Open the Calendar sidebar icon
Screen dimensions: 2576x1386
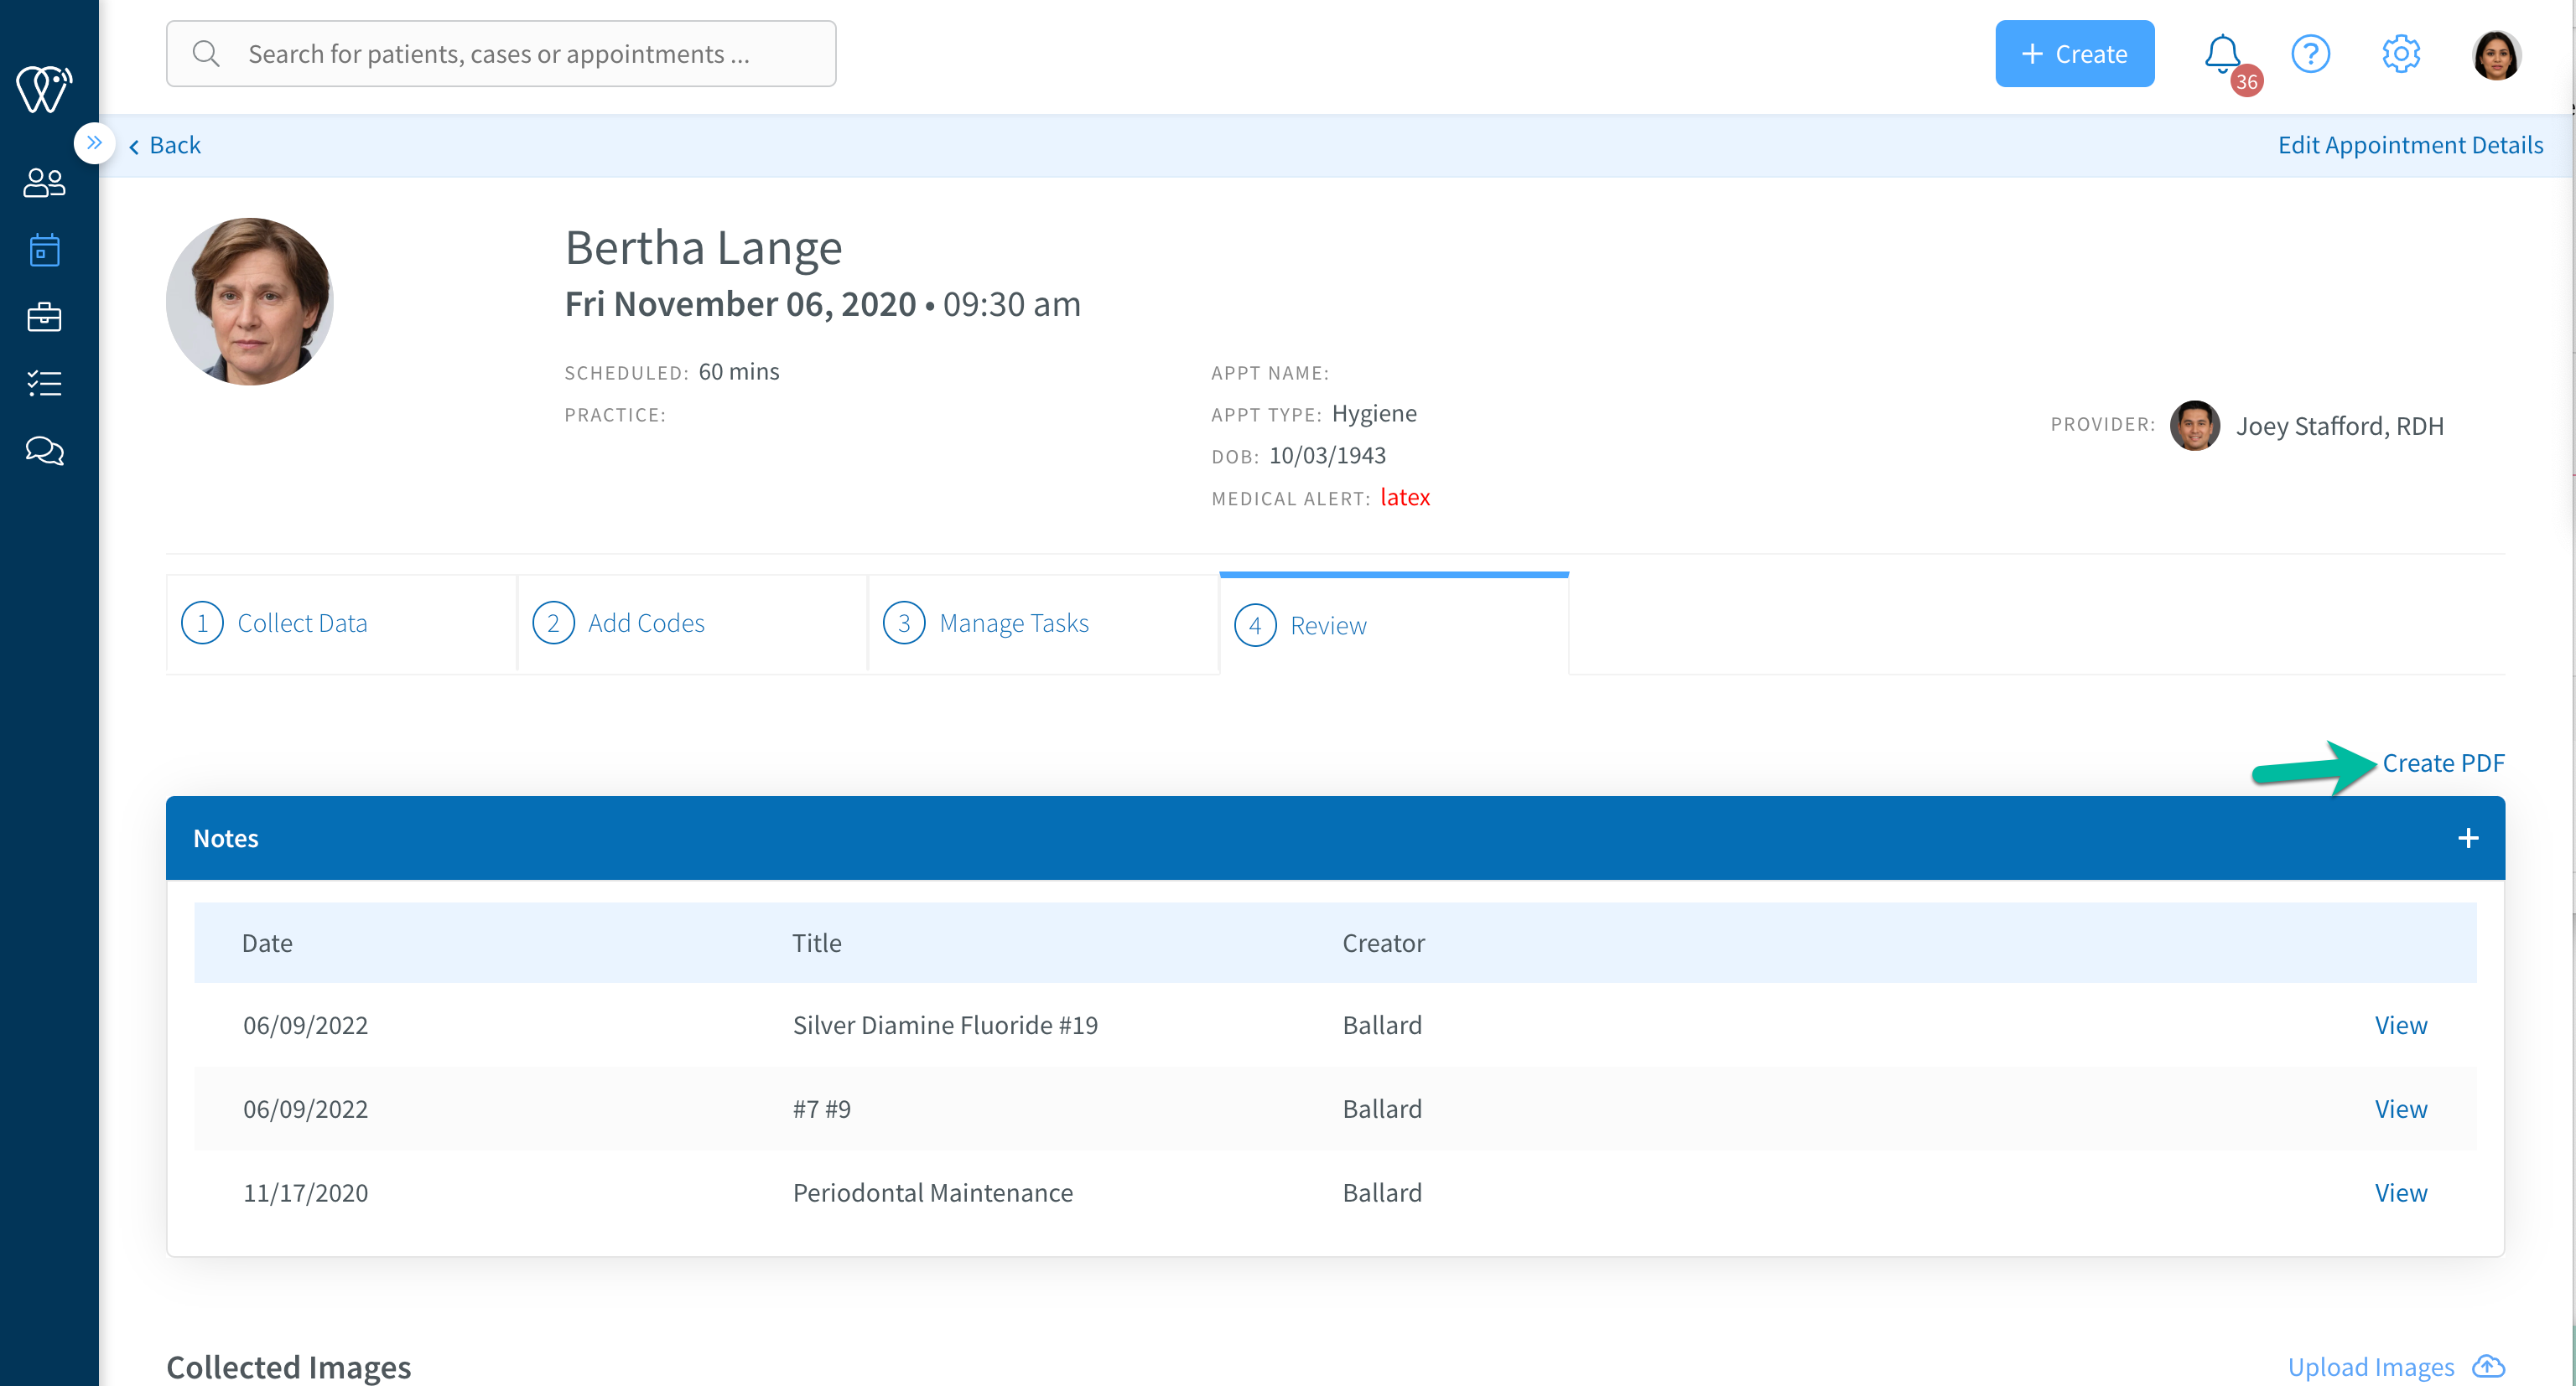(44, 250)
